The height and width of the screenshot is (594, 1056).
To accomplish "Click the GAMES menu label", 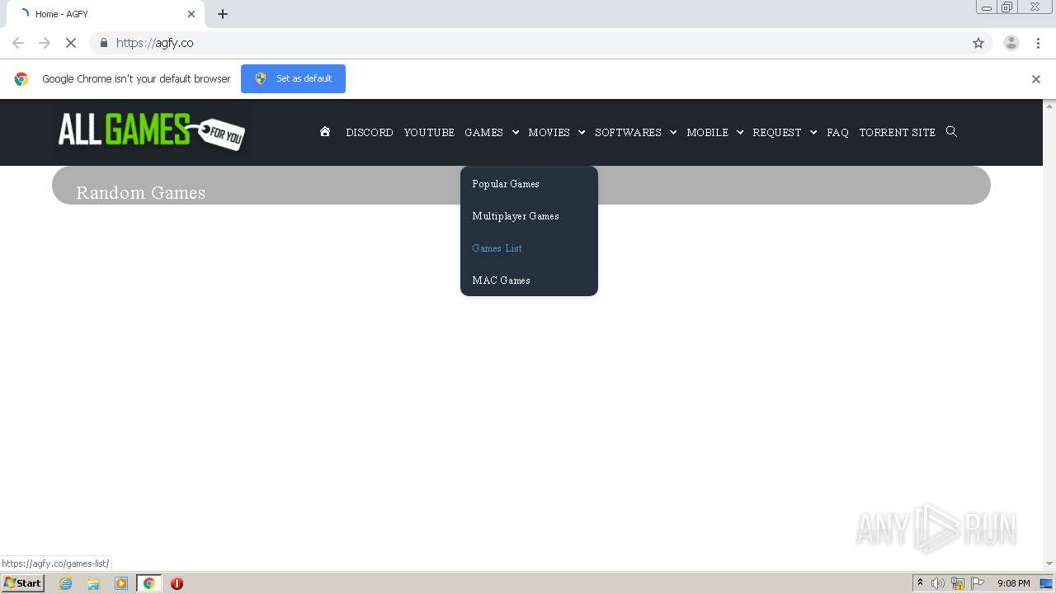I will (483, 132).
